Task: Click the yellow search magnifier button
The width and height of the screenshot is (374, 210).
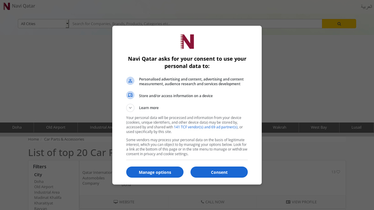Action: click(339, 24)
